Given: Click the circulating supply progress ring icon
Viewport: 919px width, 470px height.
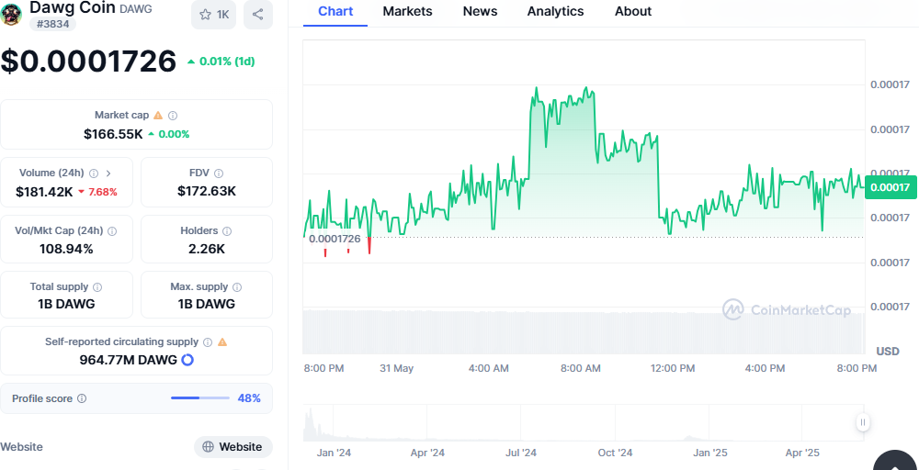Looking at the screenshot, I should (x=187, y=360).
